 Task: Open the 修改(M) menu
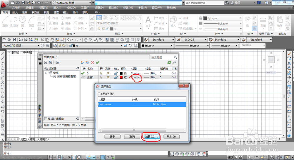(x=128, y=8)
